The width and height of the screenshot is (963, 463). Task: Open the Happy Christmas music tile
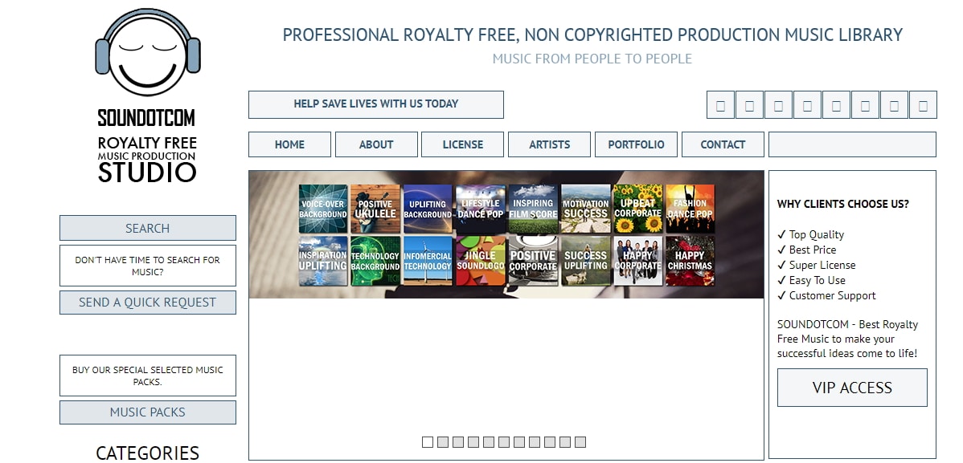690,261
